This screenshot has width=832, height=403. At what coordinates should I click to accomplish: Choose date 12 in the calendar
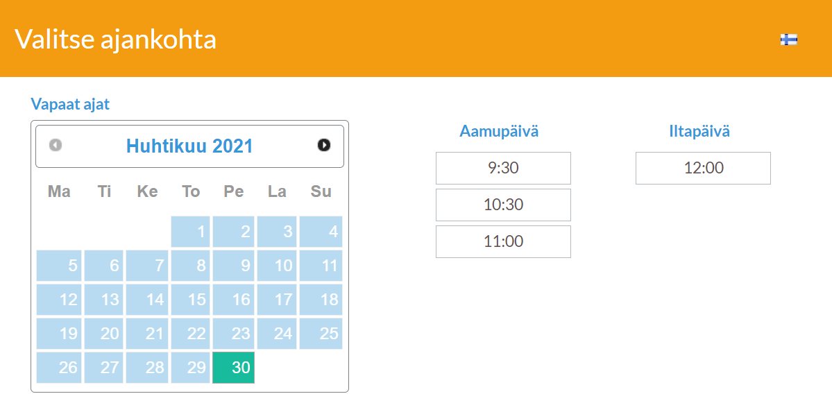tap(59, 300)
